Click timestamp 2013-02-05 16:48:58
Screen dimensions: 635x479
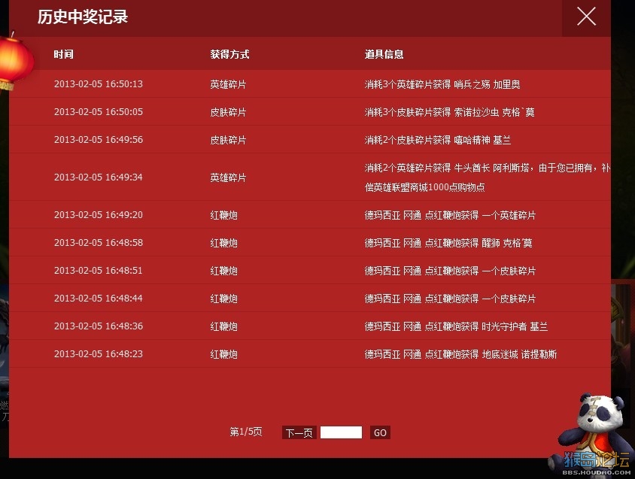pos(99,243)
